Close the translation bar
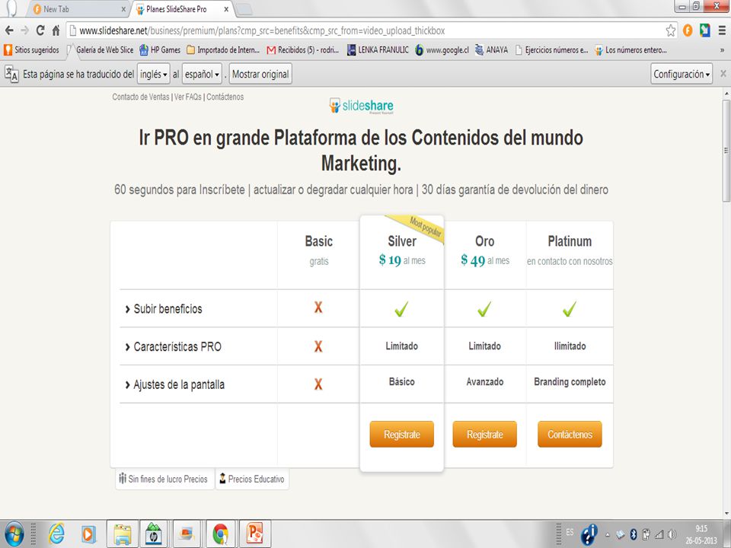This screenshot has height=548, width=731. [723, 74]
